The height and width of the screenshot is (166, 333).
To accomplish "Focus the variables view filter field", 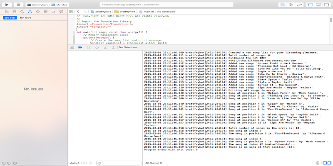I will [x=119, y=163].
